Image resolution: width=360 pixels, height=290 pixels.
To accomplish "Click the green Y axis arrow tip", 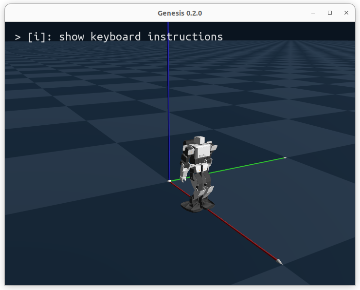I will point(285,158).
